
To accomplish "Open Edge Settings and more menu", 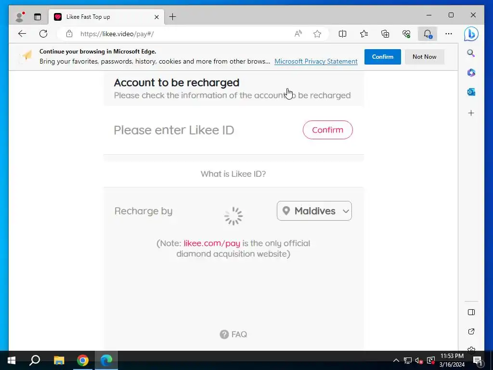I will pos(449,34).
